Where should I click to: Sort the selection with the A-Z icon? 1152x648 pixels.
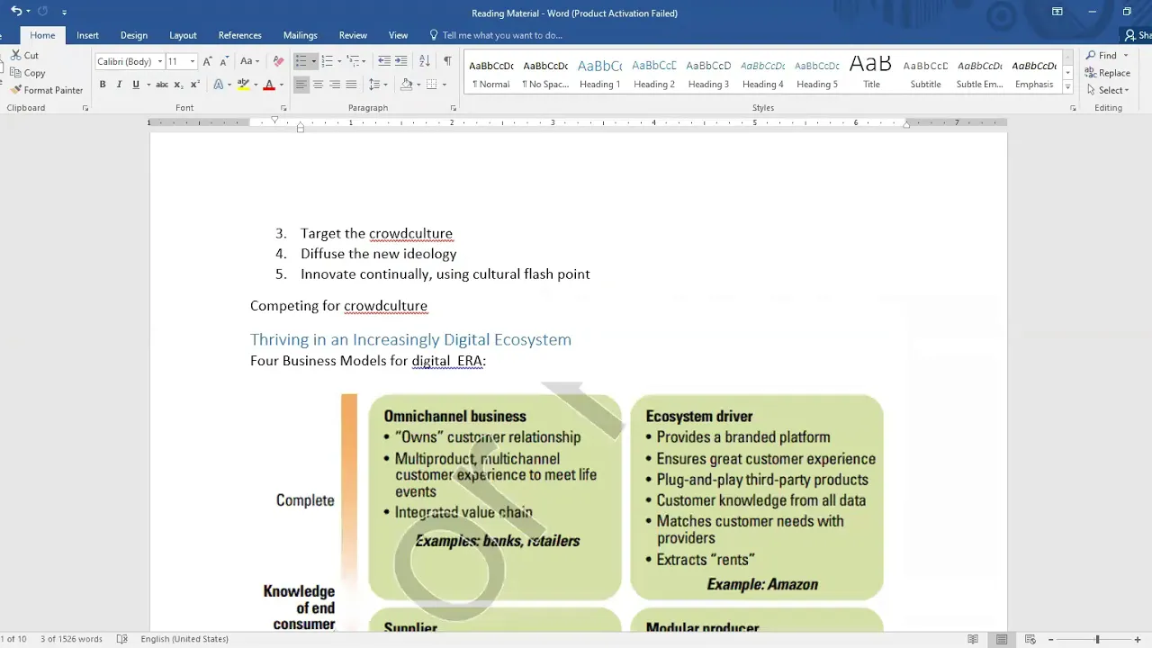(x=424, y=61)
